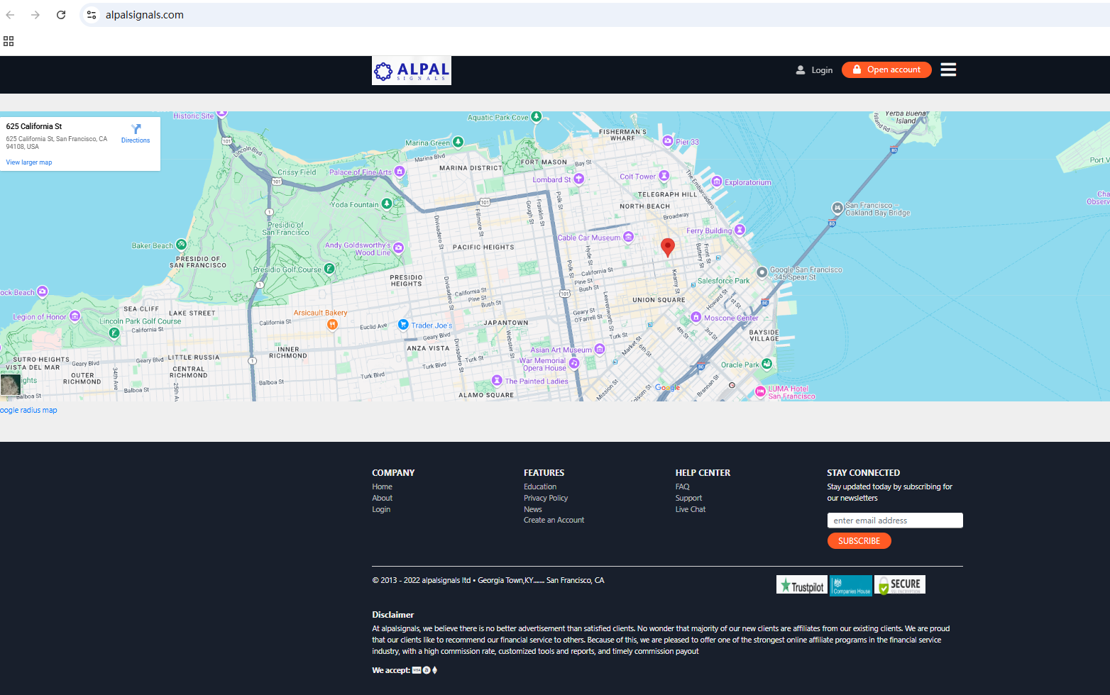
Task: Click the Trader Joe's map marker
Action: point(403,325)
